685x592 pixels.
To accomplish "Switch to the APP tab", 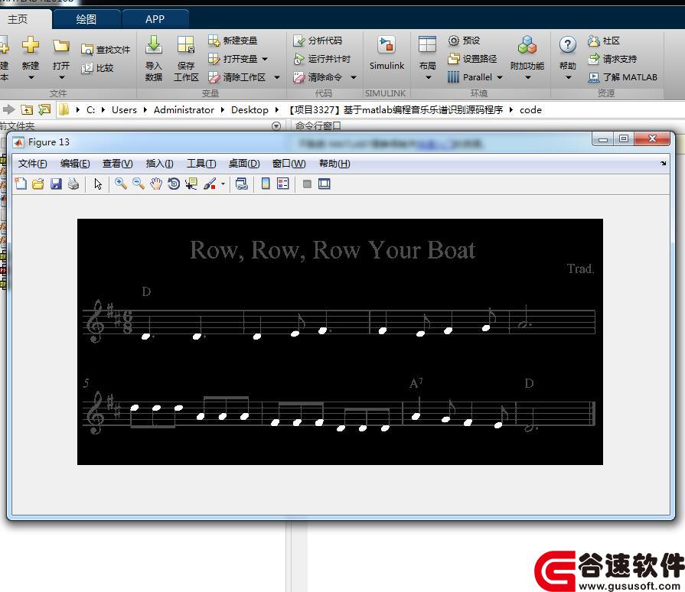I will pyautogui.click(x=155, y=19).
